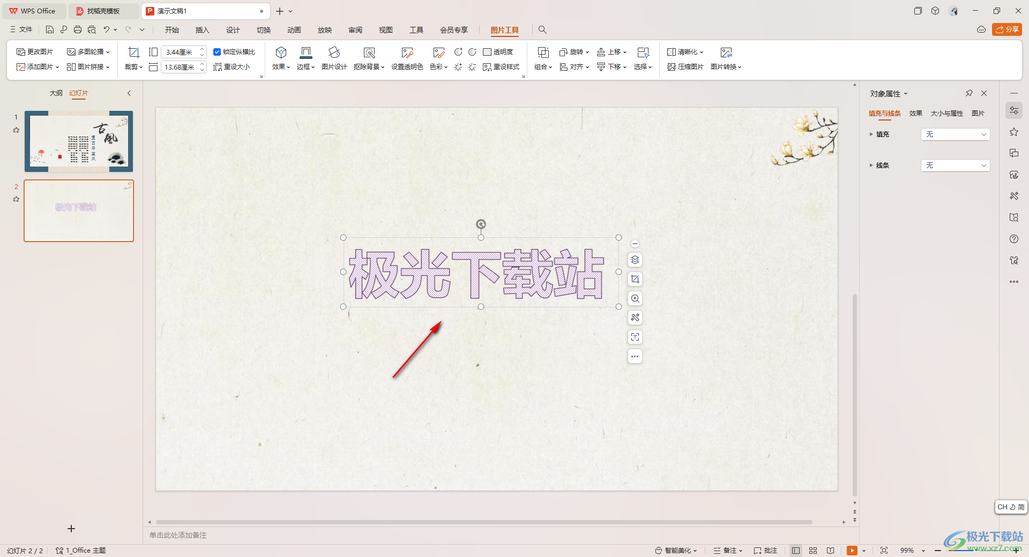Click floating more options ellipsis
The height and width of the screenshot is (557, 1029).
pyautogui.click(x=635, y=356)
